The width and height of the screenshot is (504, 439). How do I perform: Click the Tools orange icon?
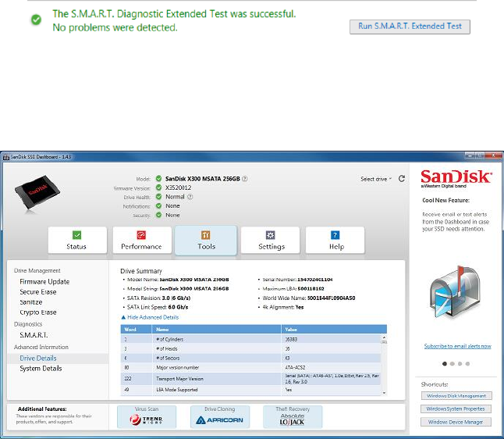(x=206, y=235)
